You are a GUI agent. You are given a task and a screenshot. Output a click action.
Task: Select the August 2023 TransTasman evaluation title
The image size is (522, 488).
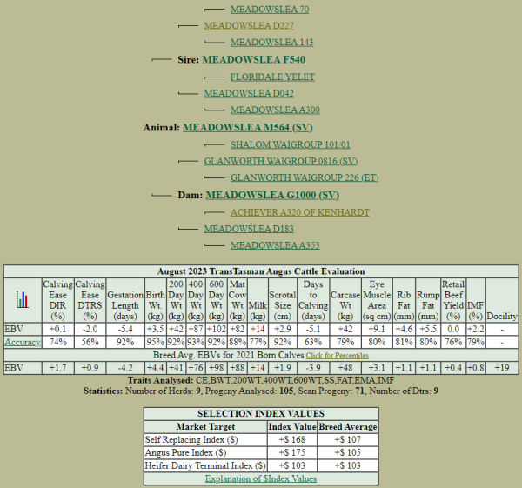[261, 271]
